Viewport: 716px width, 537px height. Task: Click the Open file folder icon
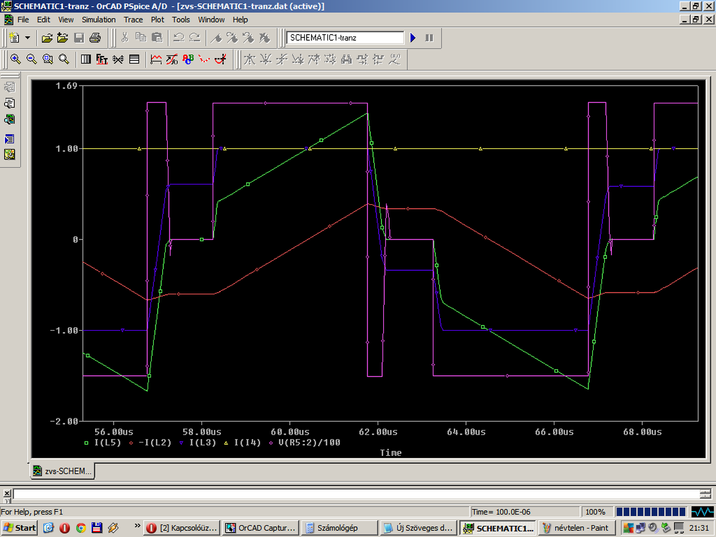click(47, 37)
